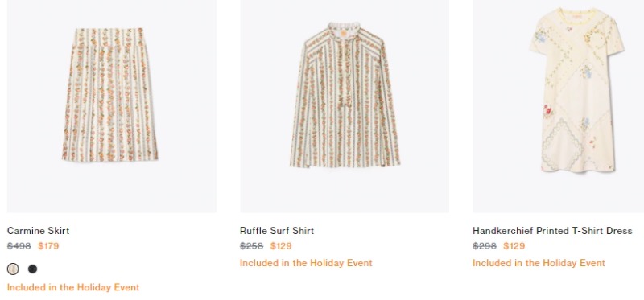Click the red flower print on the dress
Viewport: 644px width, 300px height.
[547, 111]
